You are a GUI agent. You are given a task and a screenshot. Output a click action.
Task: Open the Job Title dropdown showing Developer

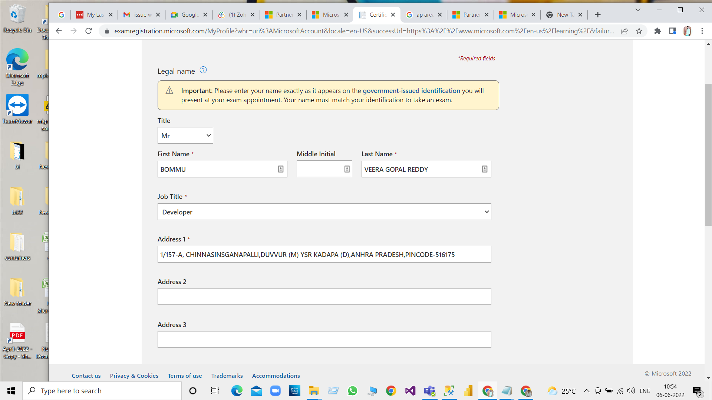(x=324, y=212)
